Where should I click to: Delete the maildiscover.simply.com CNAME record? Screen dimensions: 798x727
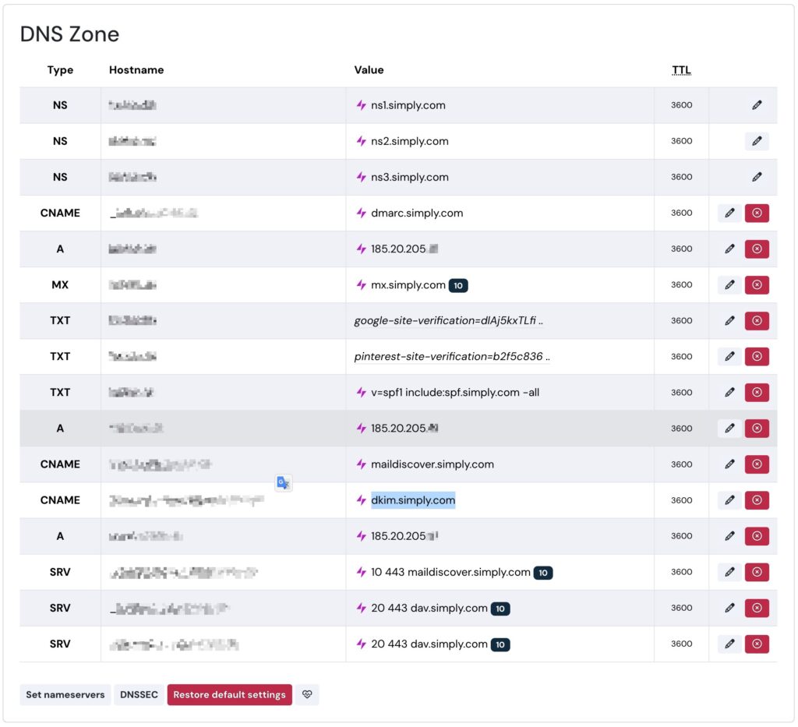[x=757, y=464]
